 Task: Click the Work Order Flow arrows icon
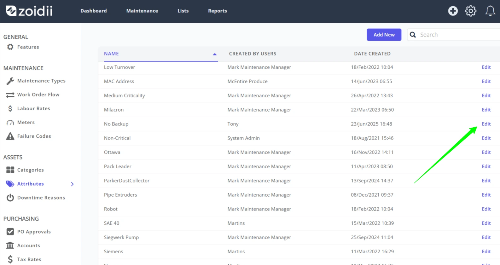[10, 95]
